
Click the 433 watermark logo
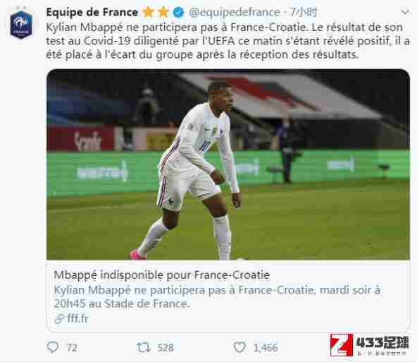tap(369, 344)
